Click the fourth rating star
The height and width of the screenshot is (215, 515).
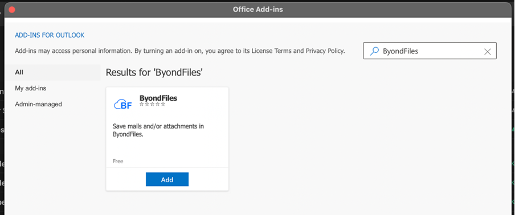coord(158,104)
